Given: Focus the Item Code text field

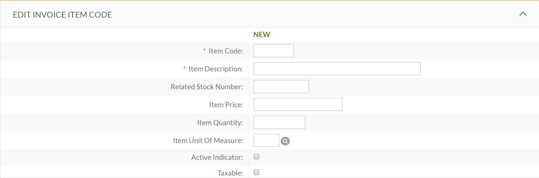Looking at the screenshot, I should coord(274,51).
